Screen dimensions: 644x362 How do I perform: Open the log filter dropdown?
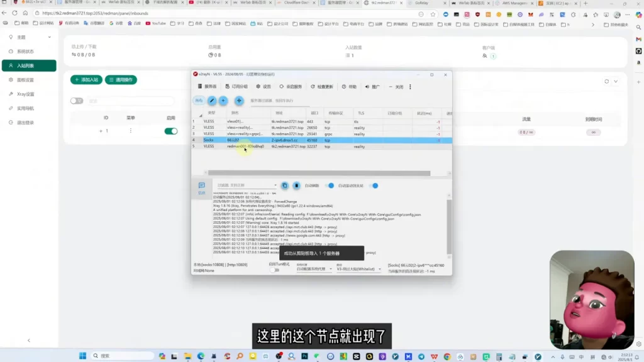247,185
